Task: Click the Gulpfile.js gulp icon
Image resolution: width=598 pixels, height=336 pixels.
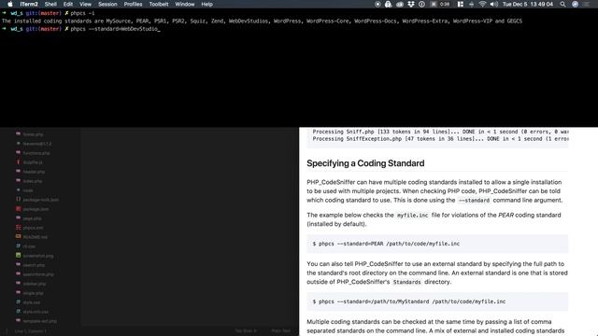Action: tap(18, 161)
